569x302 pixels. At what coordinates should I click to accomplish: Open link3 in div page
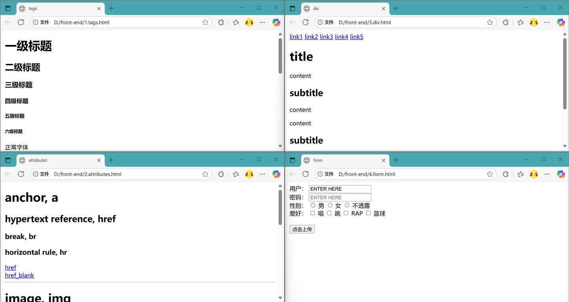[x=326, y=37]
